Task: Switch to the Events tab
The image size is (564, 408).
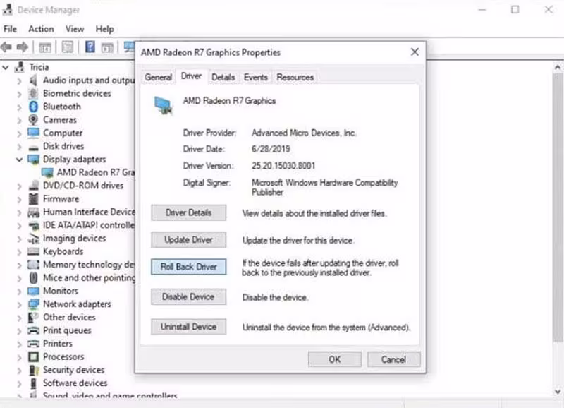Action: coord(256,78)
